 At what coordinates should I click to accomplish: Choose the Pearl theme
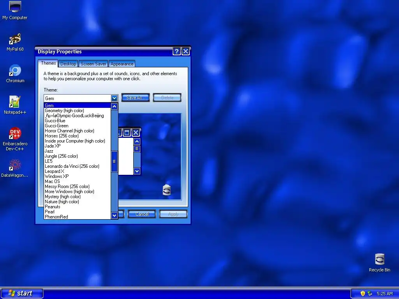coord(78,212)
